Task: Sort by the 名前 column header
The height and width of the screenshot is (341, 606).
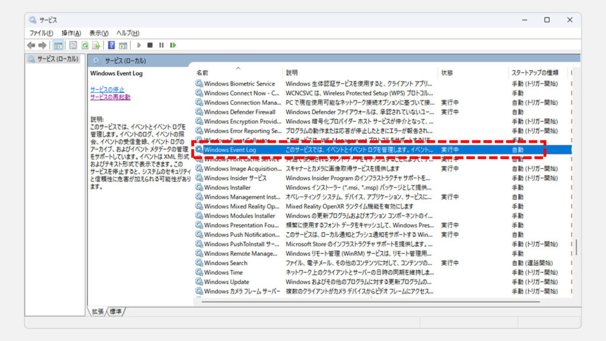Action: (x=238, y=72)
